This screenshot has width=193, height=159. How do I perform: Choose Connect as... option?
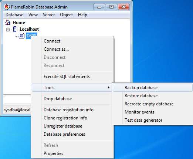pos(72,49)
